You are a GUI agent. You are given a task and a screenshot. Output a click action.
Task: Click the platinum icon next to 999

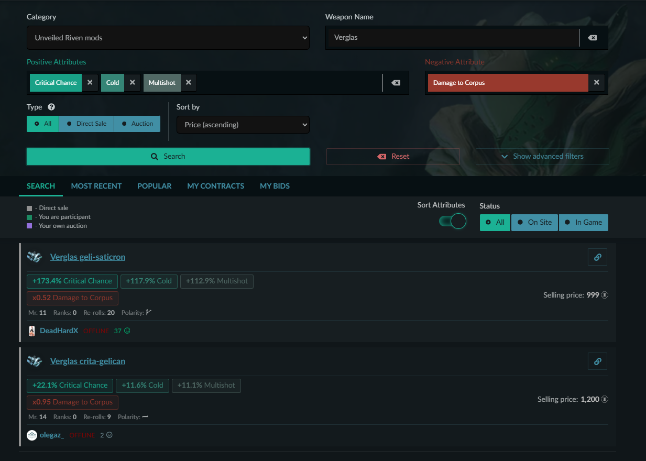click(x=605, y=295)
